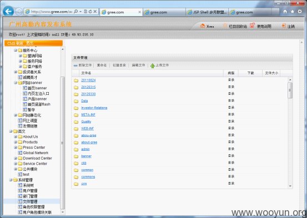The width and height of the screenshot is (307, 218).
Task: Click the Stop X icon in the address bar
Action: 95,12
